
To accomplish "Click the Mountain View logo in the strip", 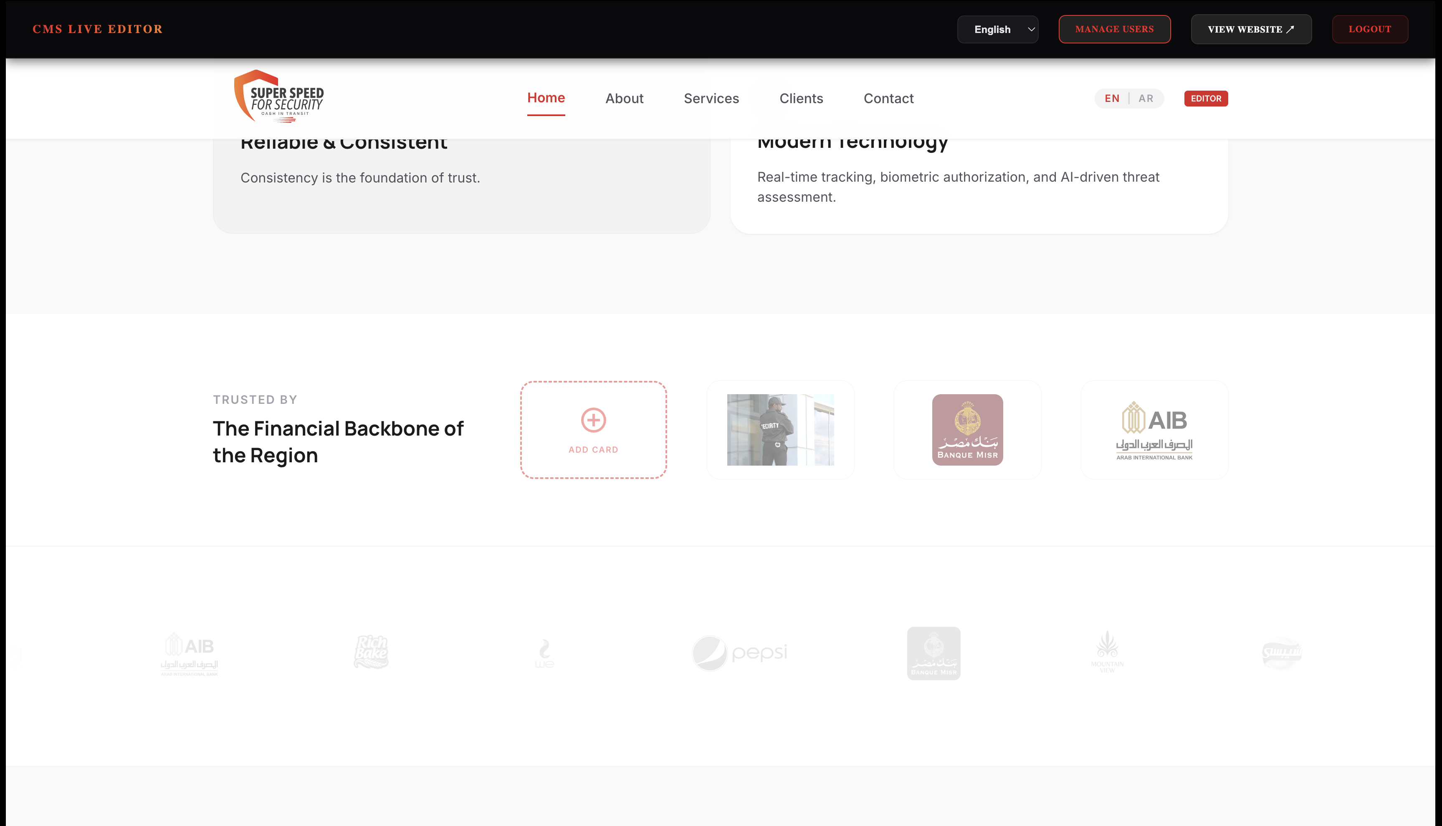I will (x=1107, y=652).
